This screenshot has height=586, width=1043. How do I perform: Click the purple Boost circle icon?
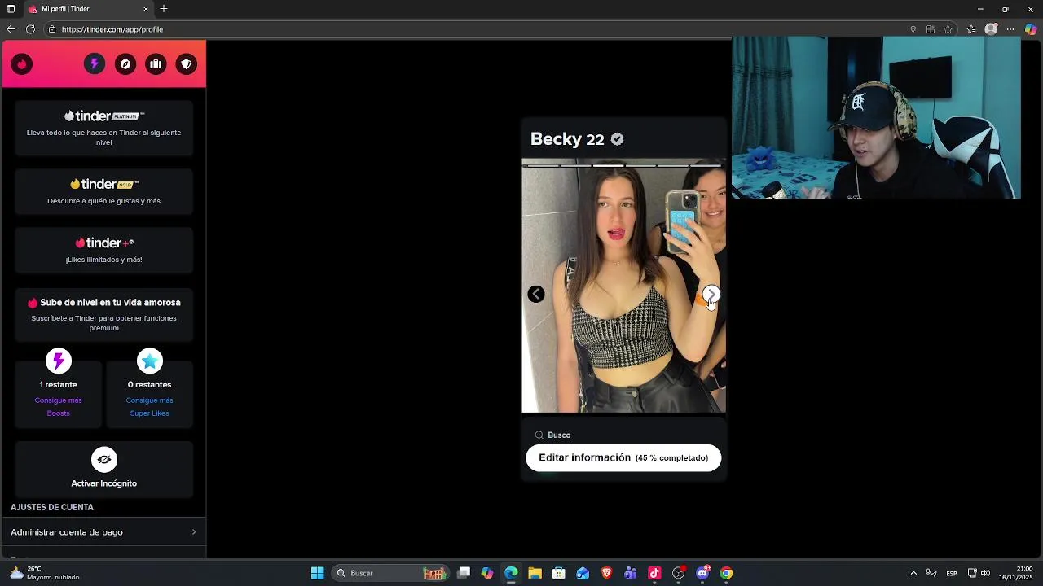pyautogui.click(x=58, y=361)
